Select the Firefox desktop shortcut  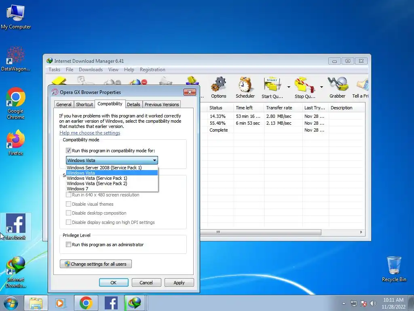click(16, 143)
